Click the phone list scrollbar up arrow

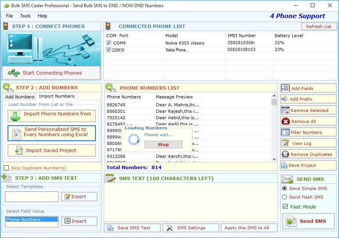point(274,96)
